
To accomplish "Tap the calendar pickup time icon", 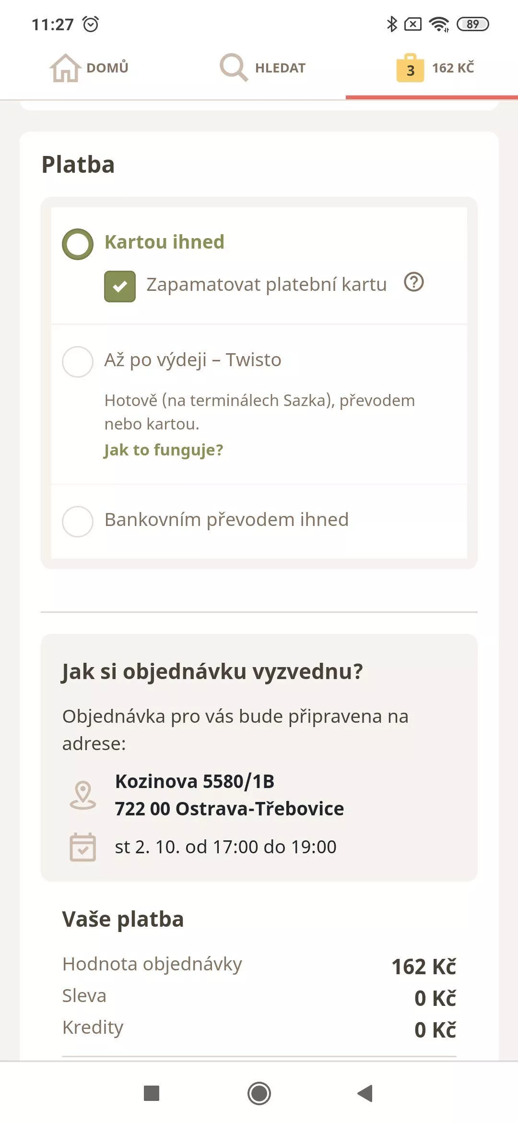I will [83, 847].
